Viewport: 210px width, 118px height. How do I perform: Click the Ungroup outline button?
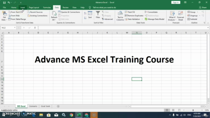pyautogui.click(x=192, y=16)
